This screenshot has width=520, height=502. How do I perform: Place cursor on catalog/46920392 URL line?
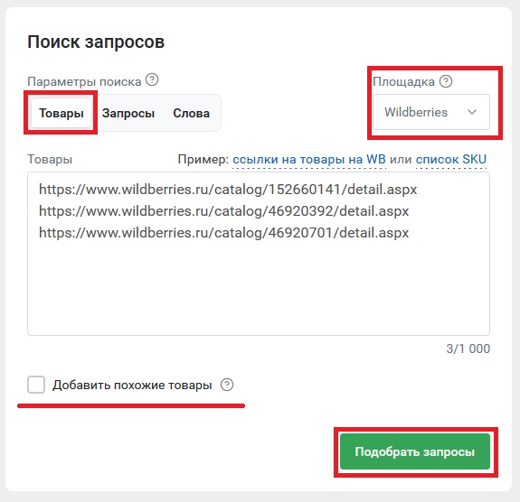click(x=224, y=211)
